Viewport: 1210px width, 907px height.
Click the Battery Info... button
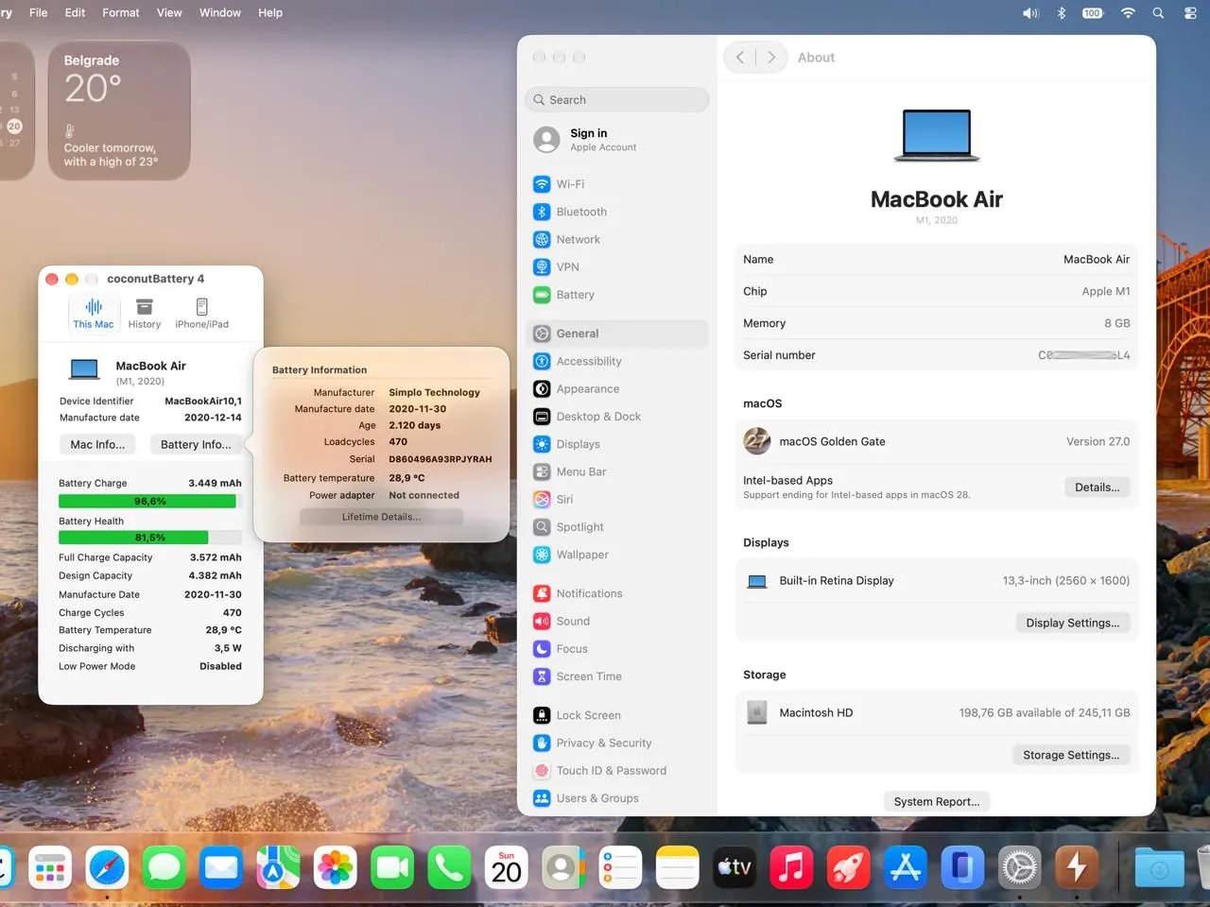click(x=196, y=444)
